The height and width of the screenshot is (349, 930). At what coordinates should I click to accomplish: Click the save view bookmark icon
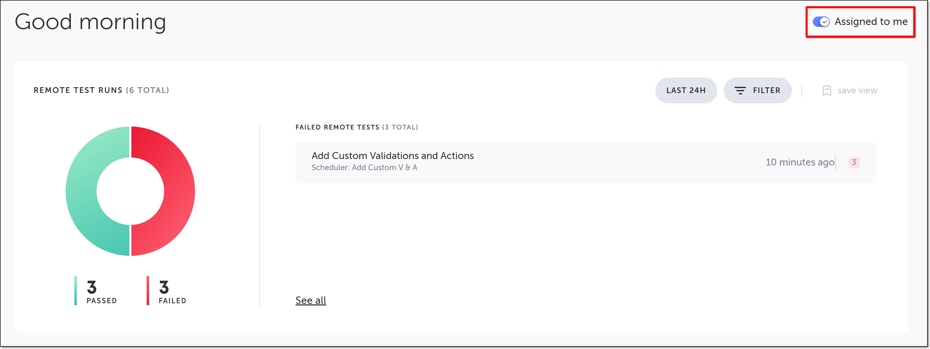click(x=826, y=90)
